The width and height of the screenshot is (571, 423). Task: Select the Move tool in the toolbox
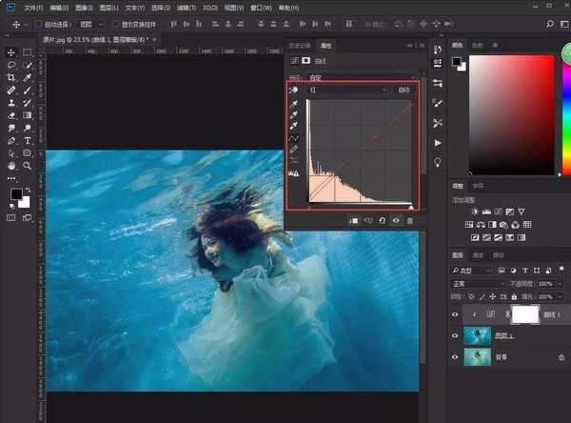pos(10,51)
